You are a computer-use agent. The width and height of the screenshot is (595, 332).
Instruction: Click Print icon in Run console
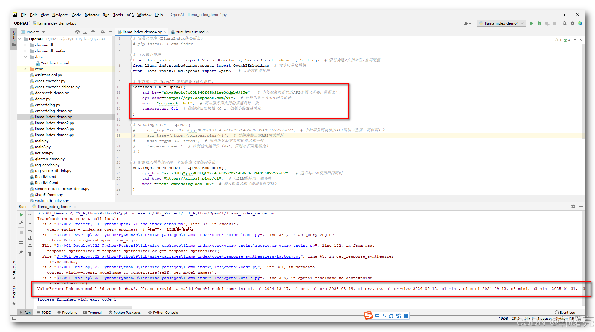pos(30,246)
